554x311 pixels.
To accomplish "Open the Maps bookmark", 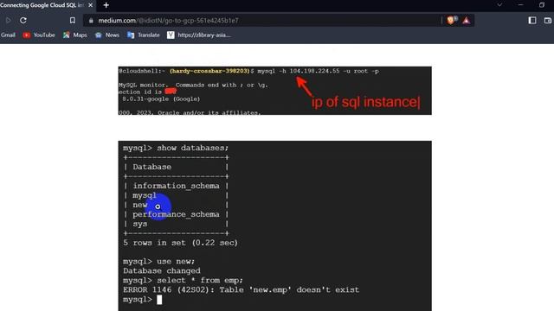I will pos(75,35).
